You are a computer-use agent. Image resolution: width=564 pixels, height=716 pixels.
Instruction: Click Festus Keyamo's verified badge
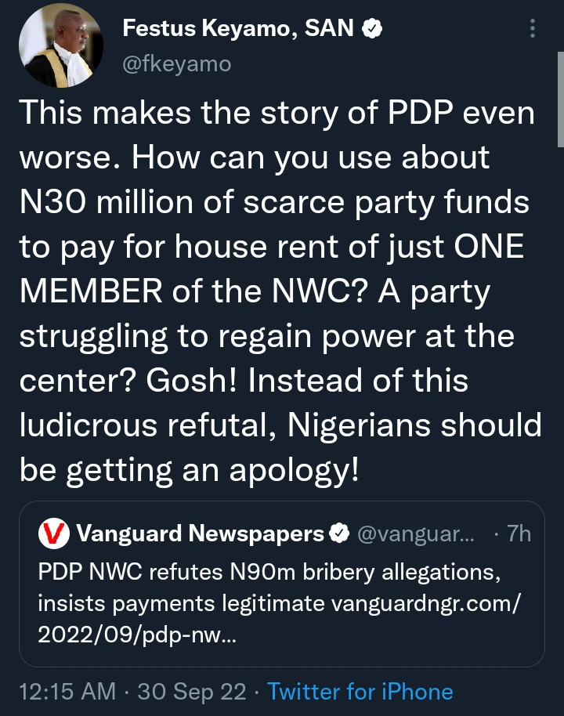[374, 30]
